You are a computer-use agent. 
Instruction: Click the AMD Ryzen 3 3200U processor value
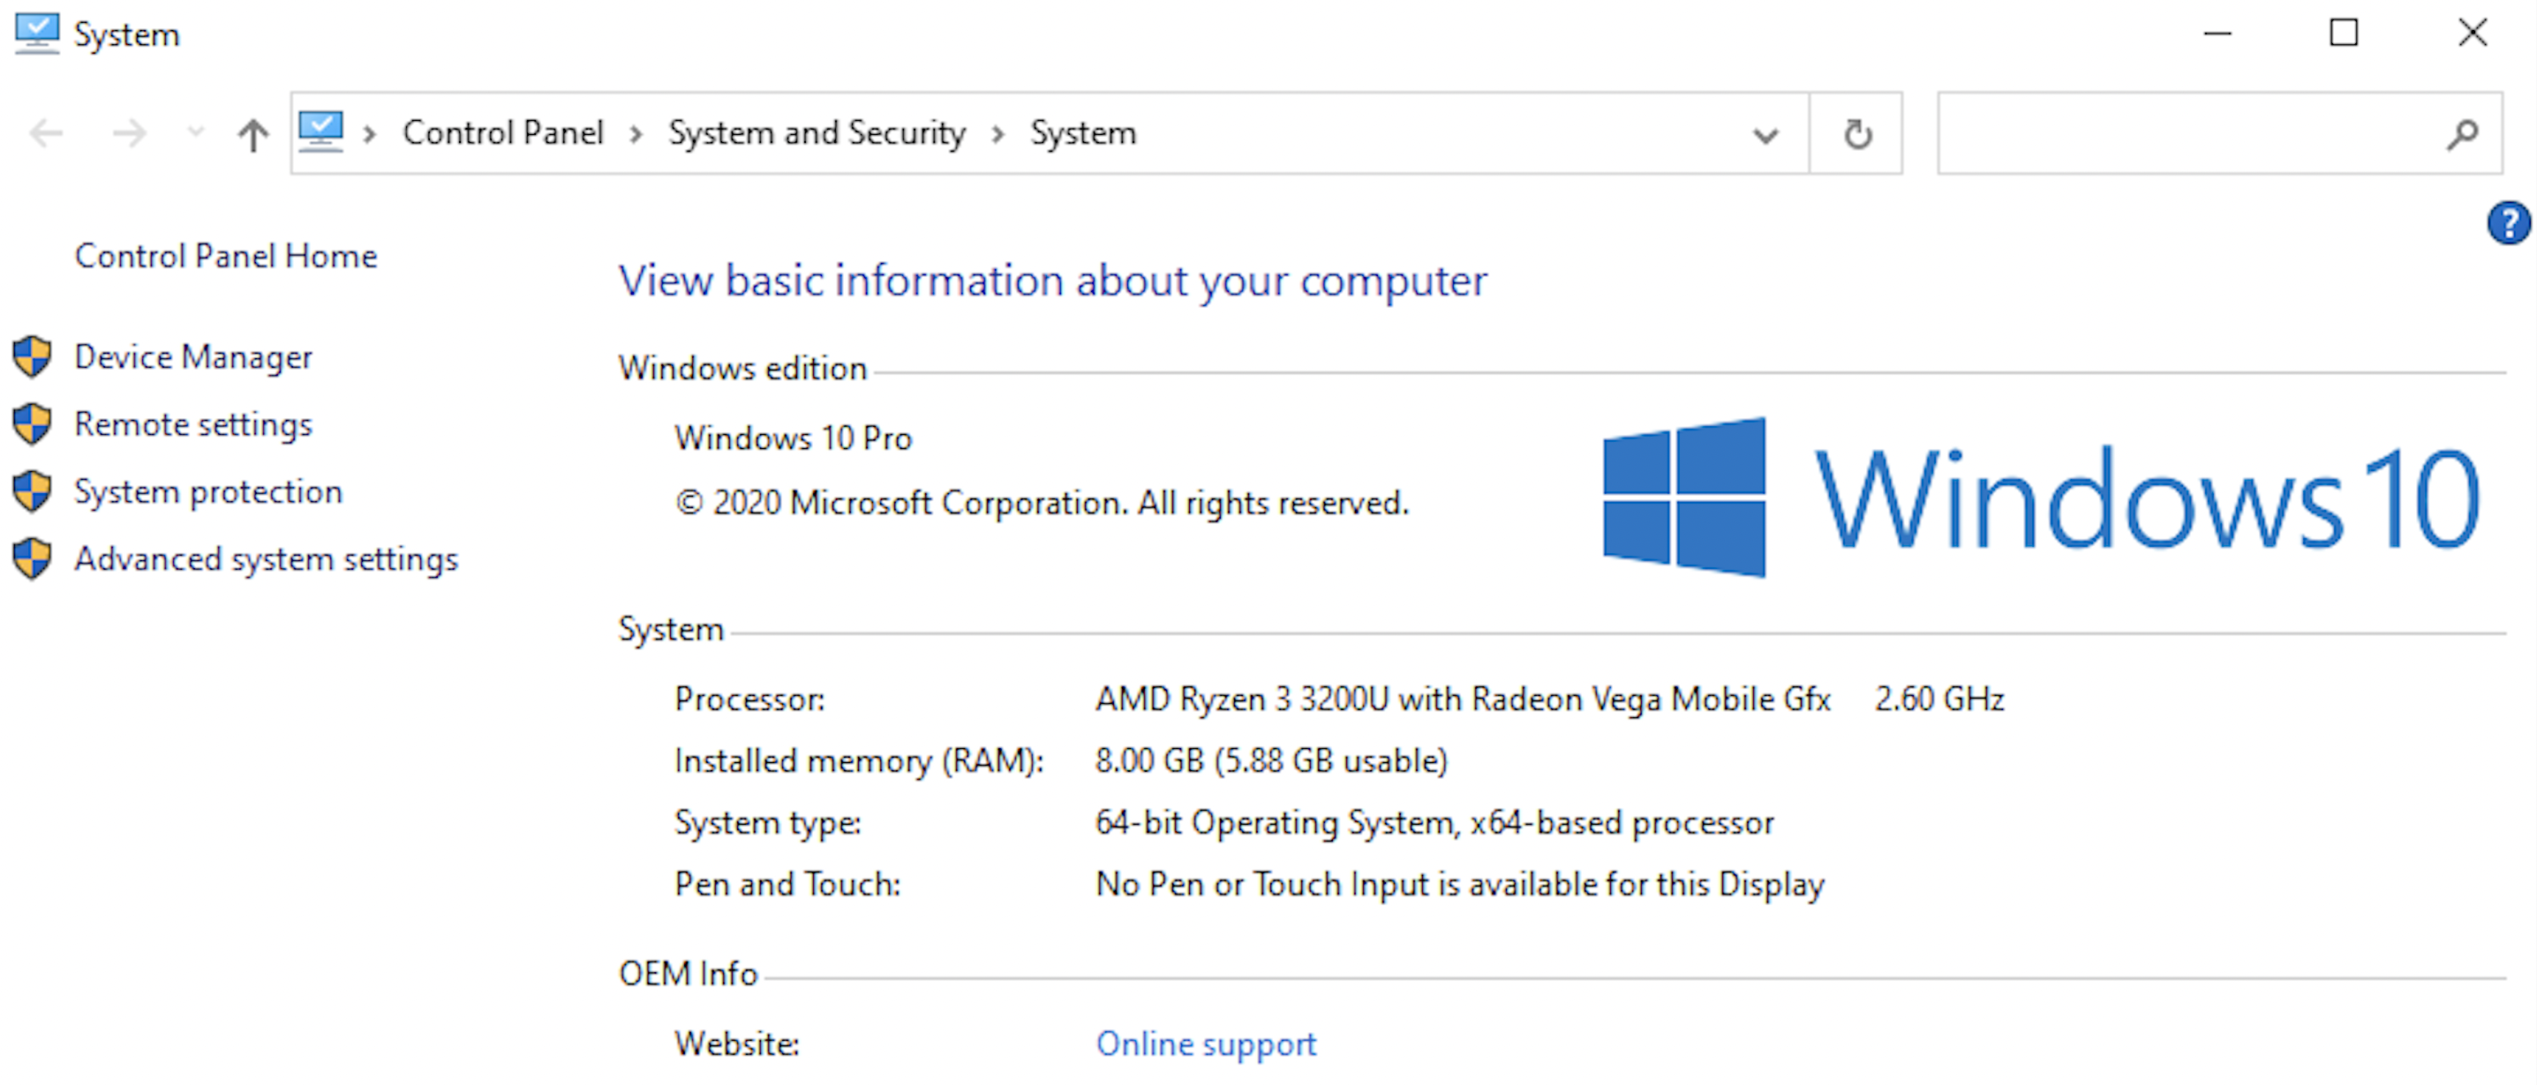1463,699
